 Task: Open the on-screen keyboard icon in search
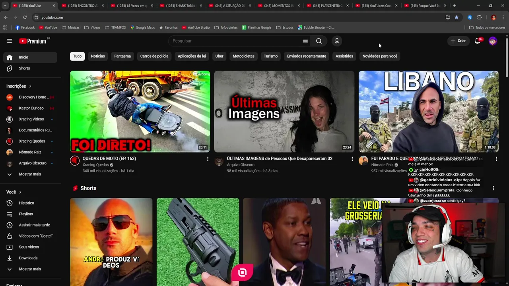point(305,41)
